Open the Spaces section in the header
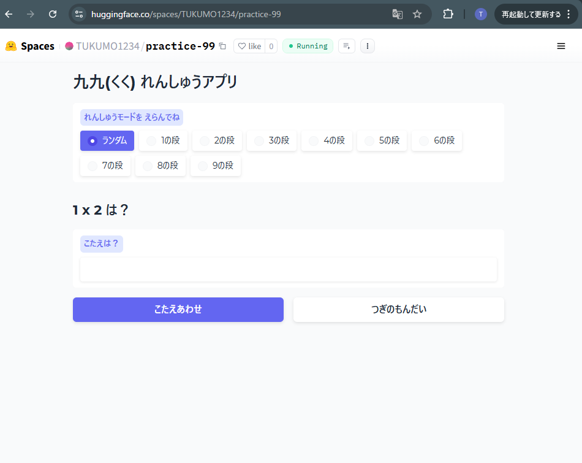 (x=37, y=46)
